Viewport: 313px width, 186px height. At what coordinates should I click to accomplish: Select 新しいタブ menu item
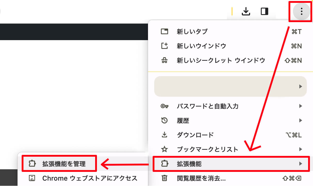tap(192, 32)
